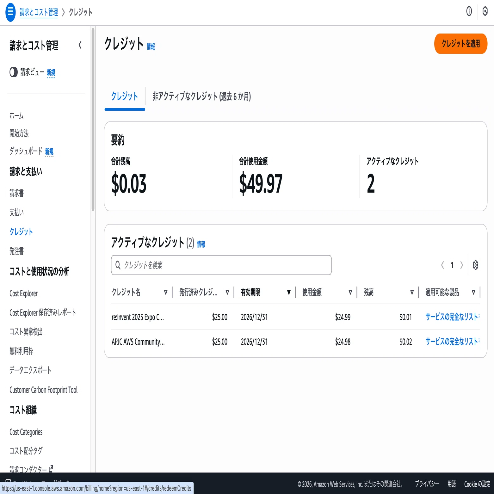Viewport: 494px width, 494px height.
Task: Click the external link icon beside 請求コンダクター
Action: click(x=51, y=468)
